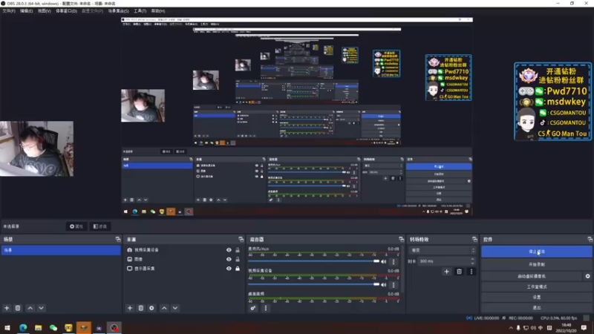Open source 属性 properties button in toolbar
The image size is (594, 334).
coord(76,226)
